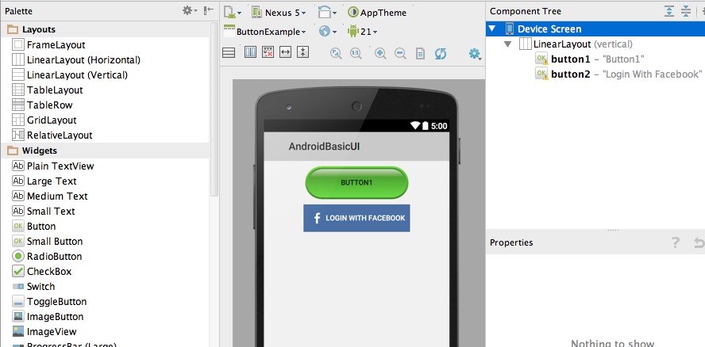Image resolution: width=705 pixels, height=347 pixels.
Task: Open the API level 21 dropdown
Action: [x=361, y=32]
